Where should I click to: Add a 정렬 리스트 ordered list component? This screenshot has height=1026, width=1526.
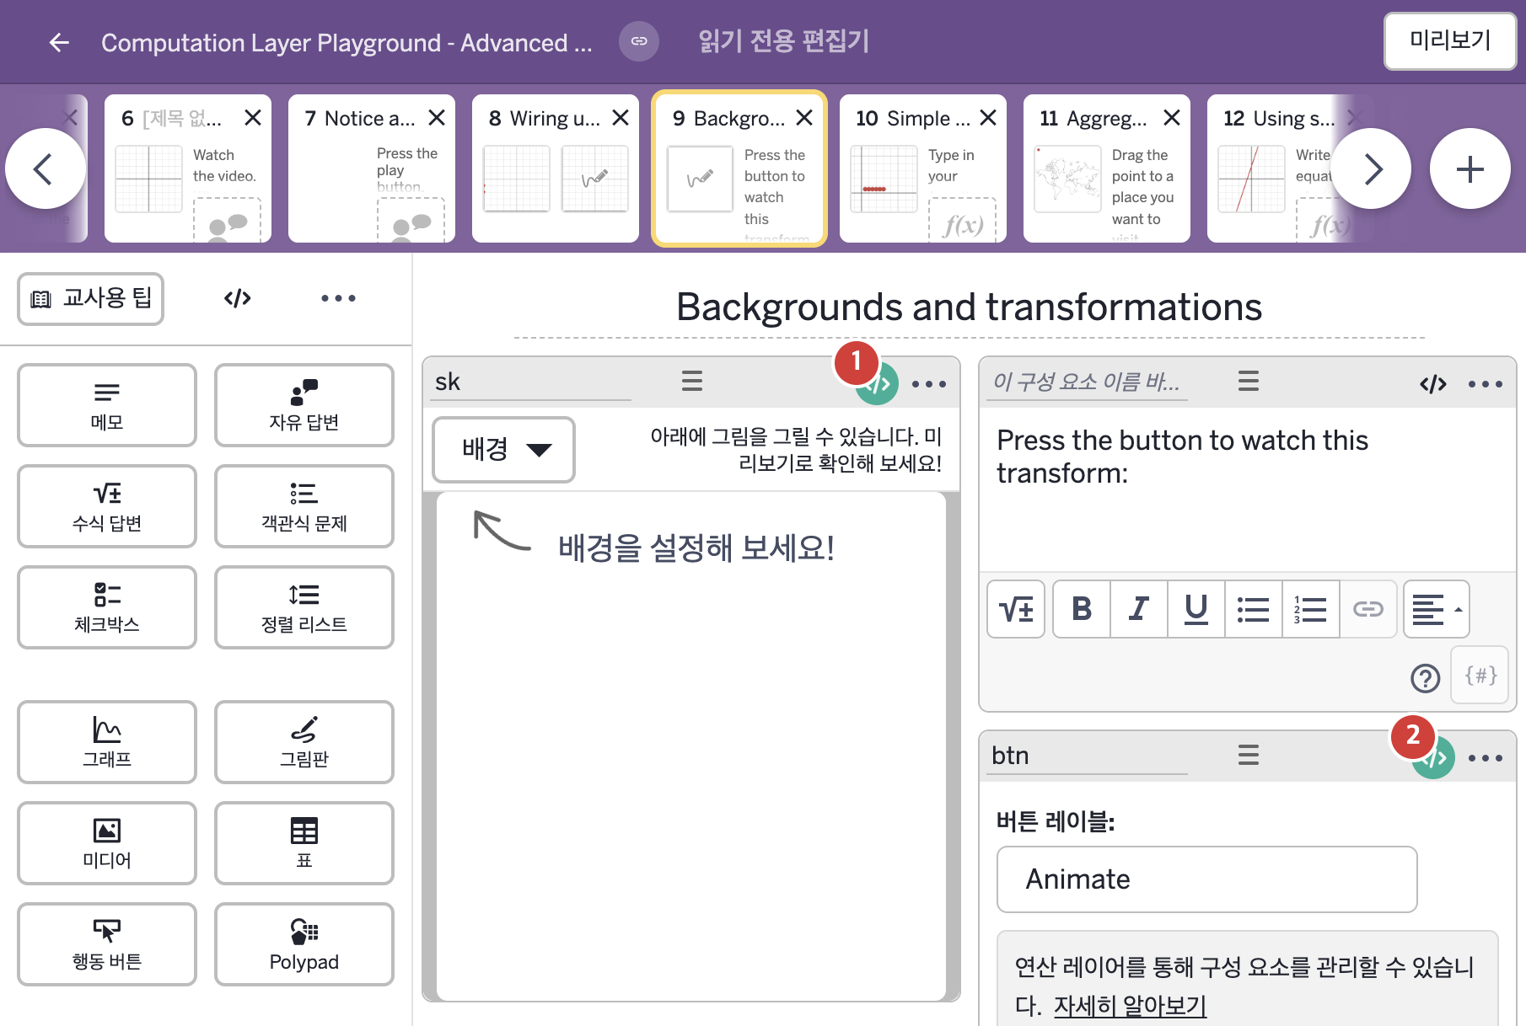tap(304, 607)
